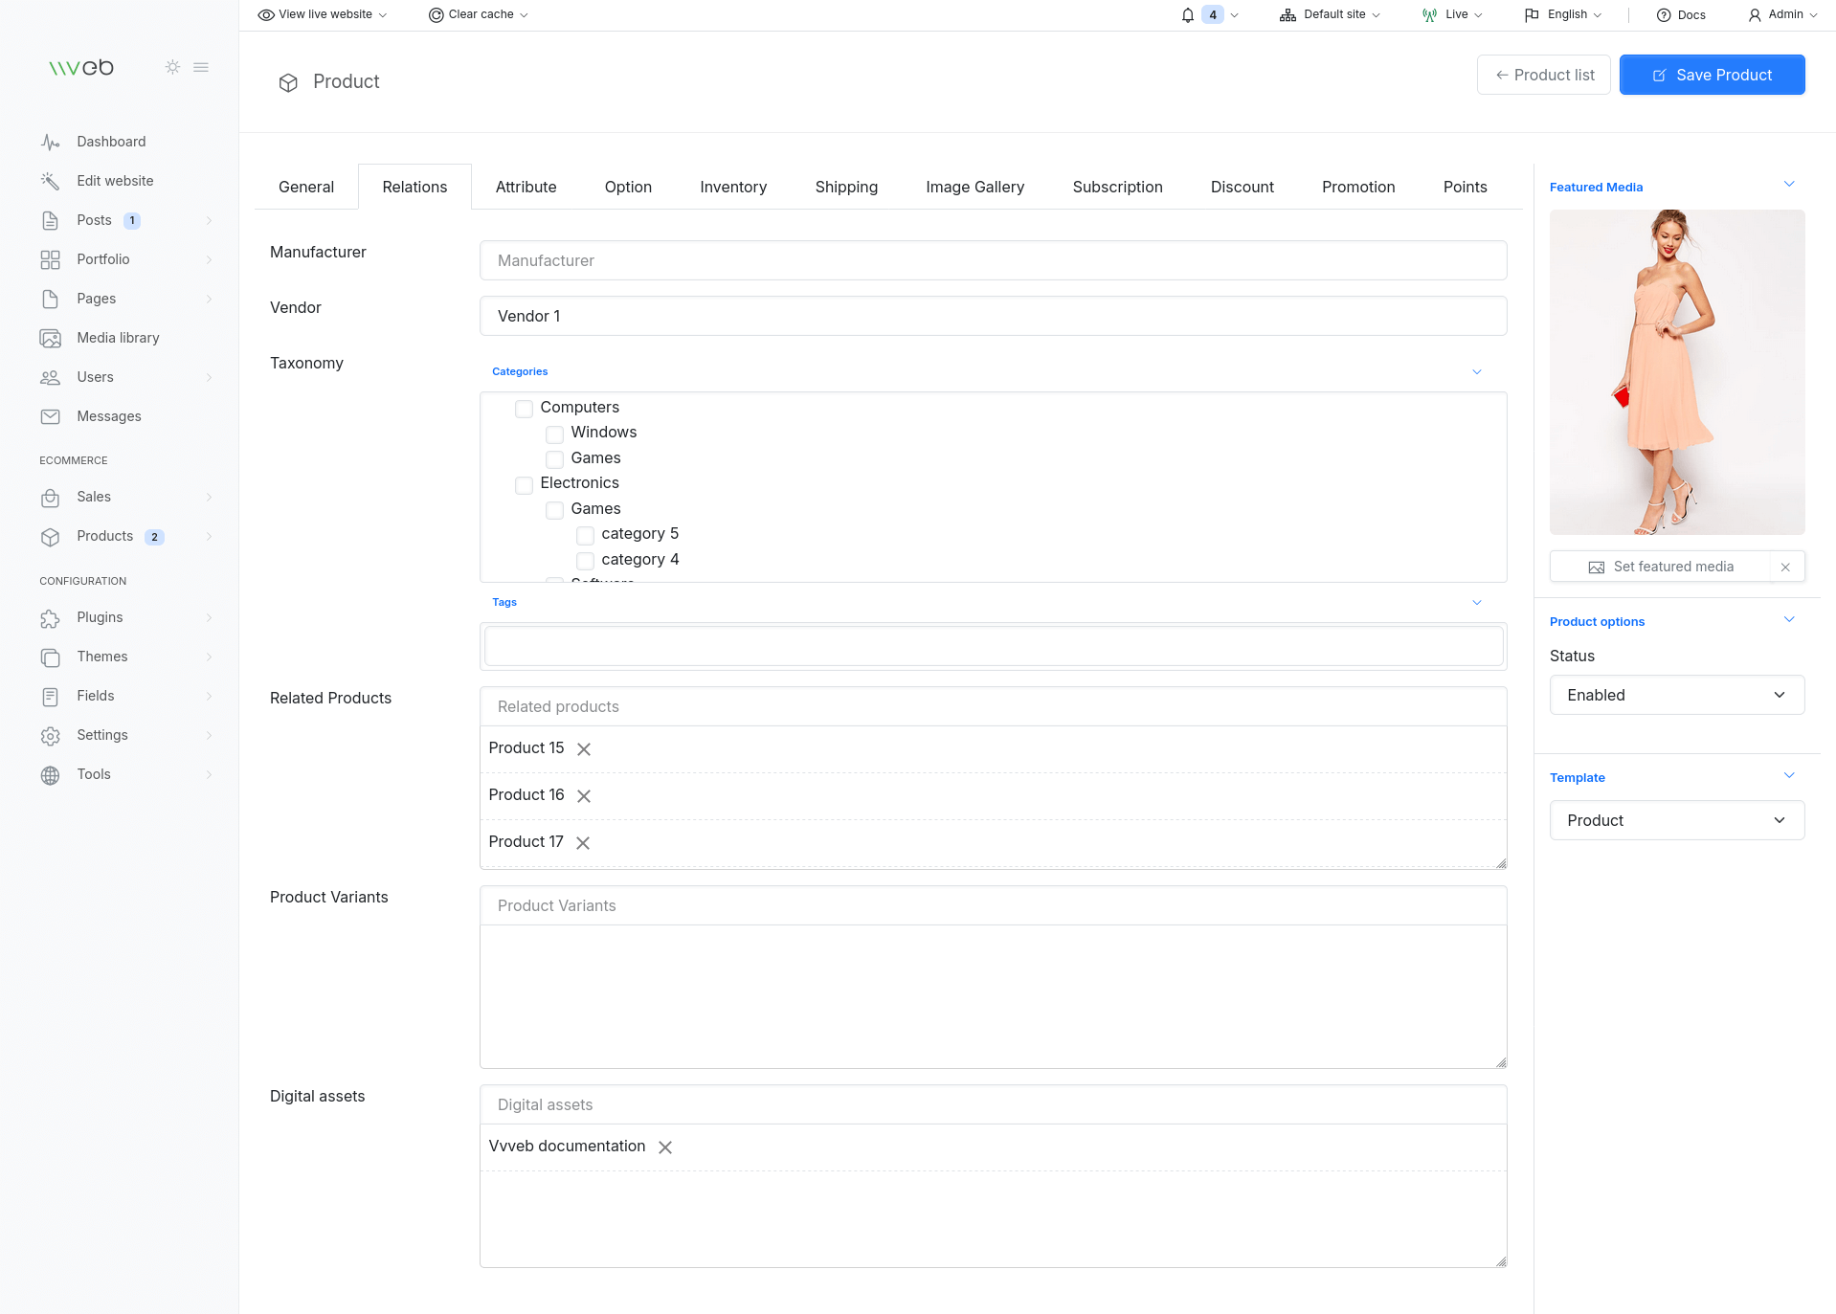Collapse the Categories section chevron
The height and width of the screenshot is (1314, 1836).
click(1476, 371)
